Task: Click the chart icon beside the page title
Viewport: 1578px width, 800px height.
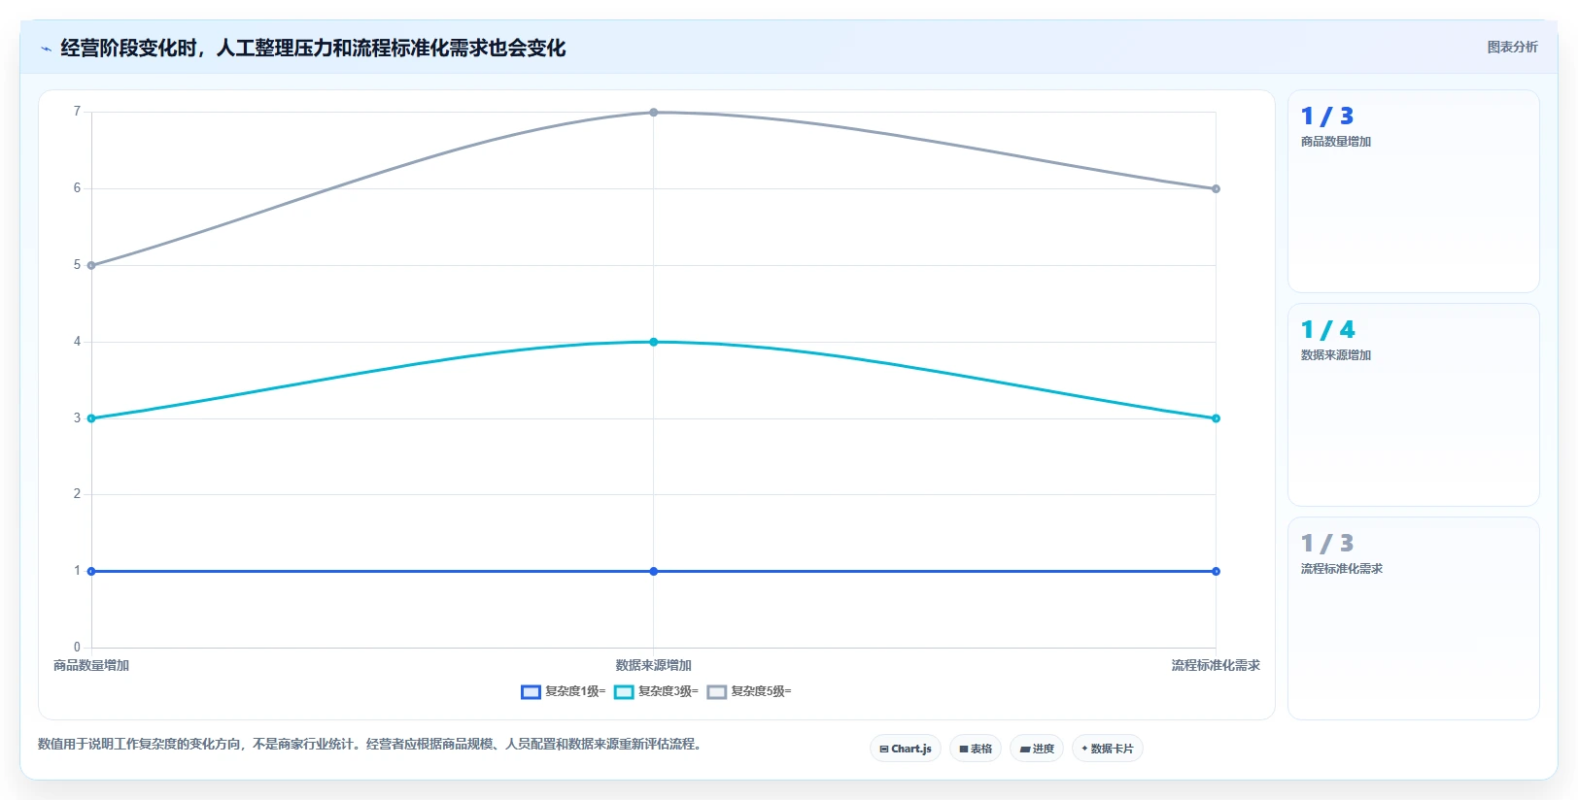Action: (x=46, y=49)
